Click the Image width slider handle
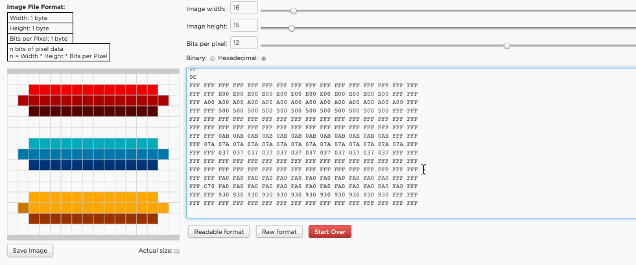The image size is (636, 265). point(294,11)
